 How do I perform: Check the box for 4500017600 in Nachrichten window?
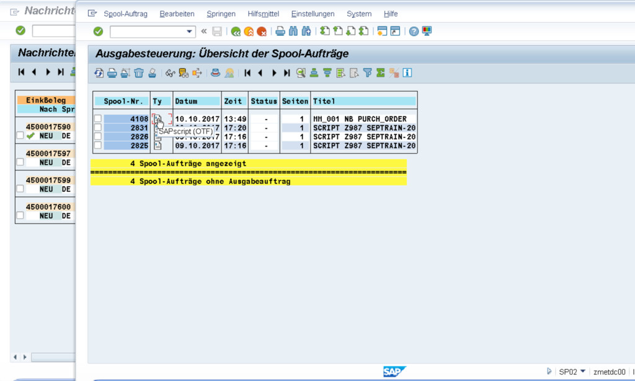pos(20,215)
